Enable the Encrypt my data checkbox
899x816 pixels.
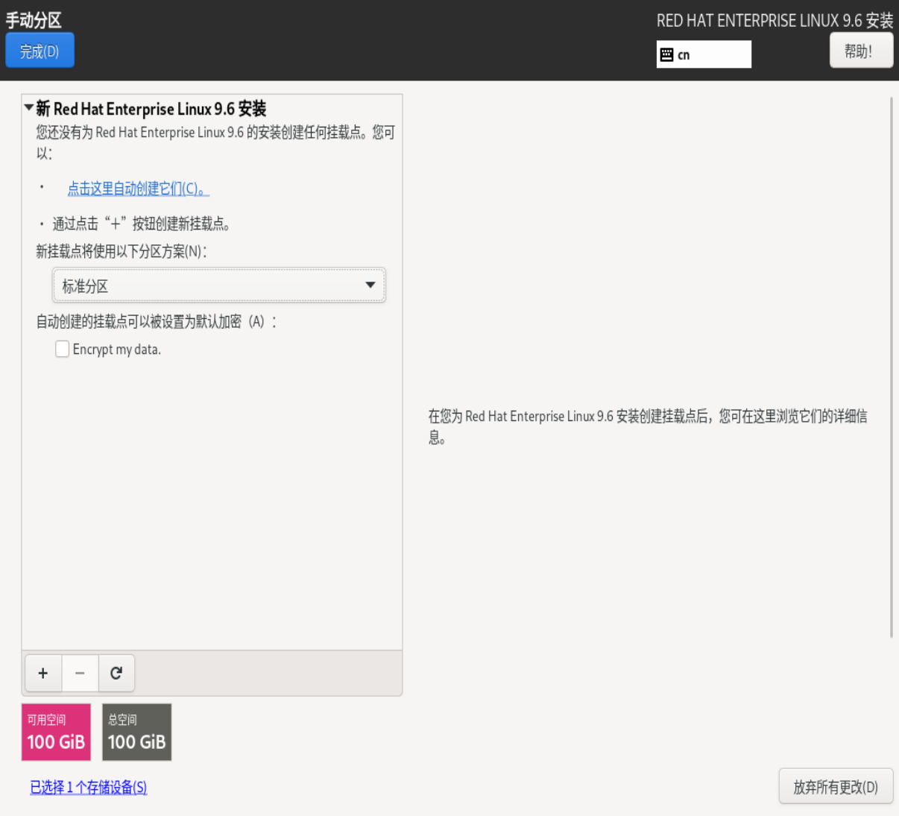[63, 349]
